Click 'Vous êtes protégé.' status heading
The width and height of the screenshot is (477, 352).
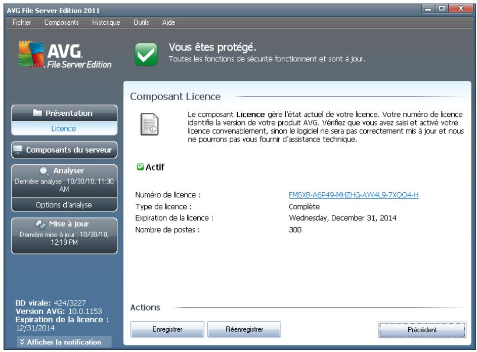pos(212,47)
